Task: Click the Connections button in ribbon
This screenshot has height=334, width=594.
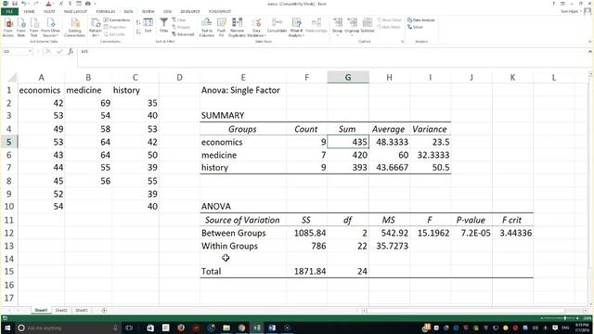Action: [117, 19]
